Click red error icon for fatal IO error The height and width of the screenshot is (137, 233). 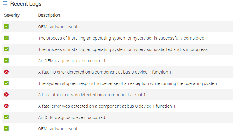click(6, 72)
